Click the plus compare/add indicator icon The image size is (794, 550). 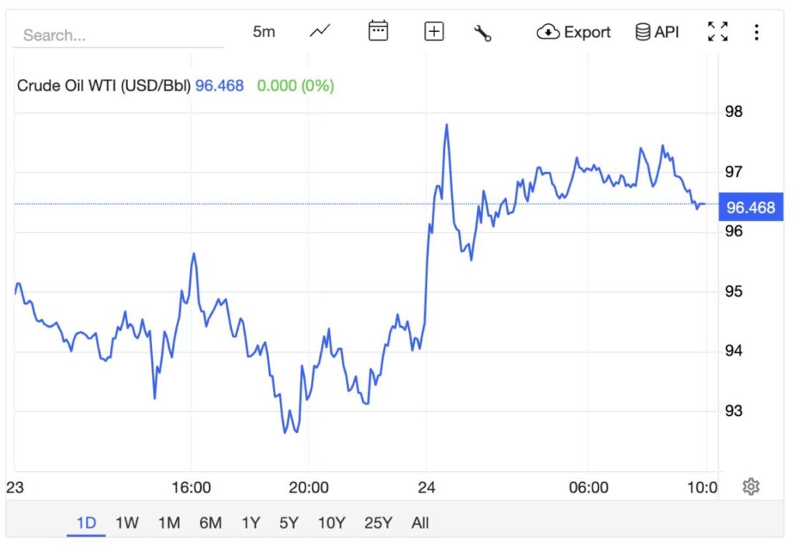[x=433, y=32]
